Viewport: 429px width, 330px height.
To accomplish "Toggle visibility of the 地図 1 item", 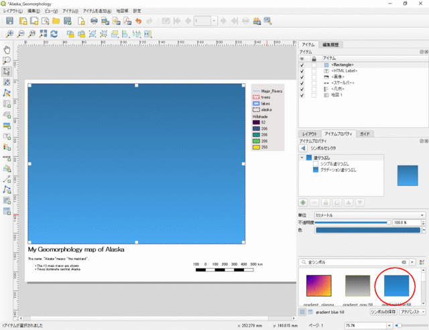I will (x=302, y=95).
